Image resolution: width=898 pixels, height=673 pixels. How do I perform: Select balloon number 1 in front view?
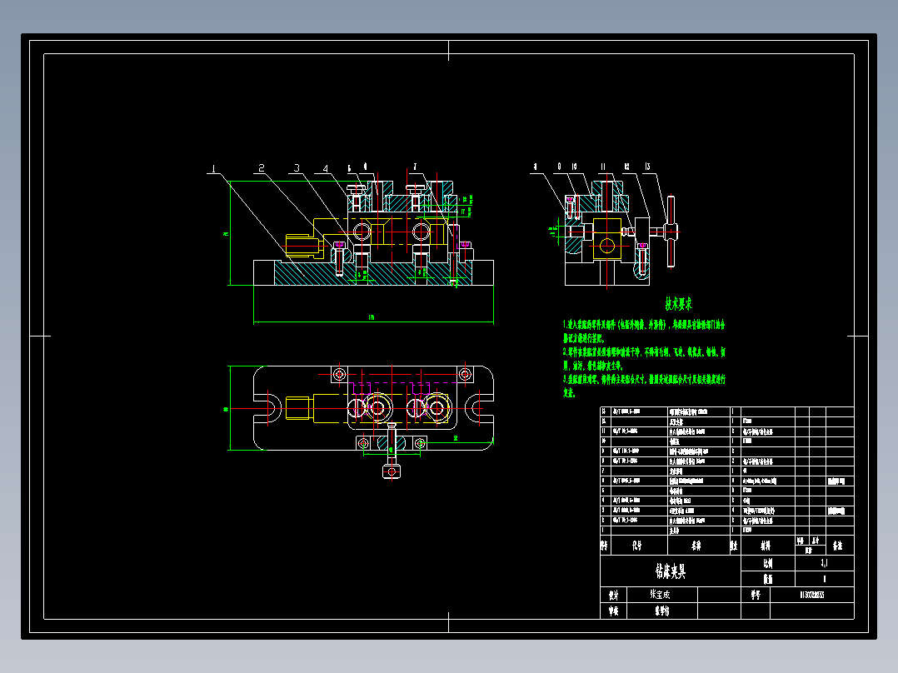click(x=213, y=168)
